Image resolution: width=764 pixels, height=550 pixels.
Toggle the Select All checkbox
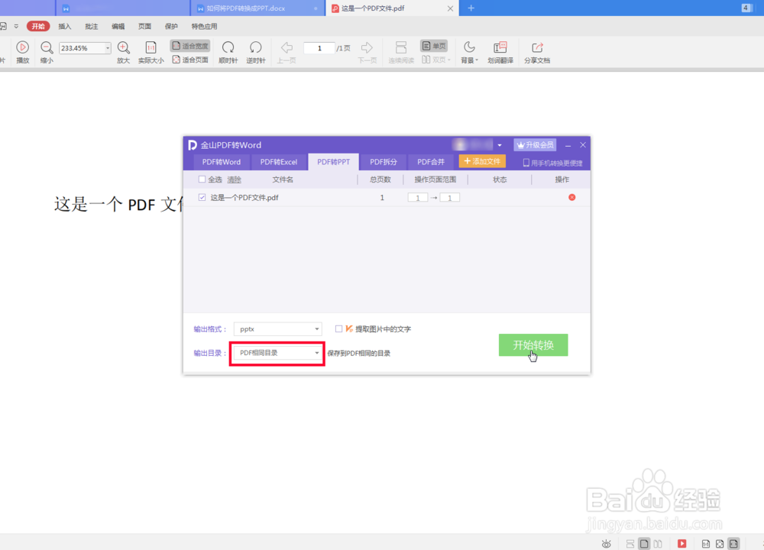202,180
